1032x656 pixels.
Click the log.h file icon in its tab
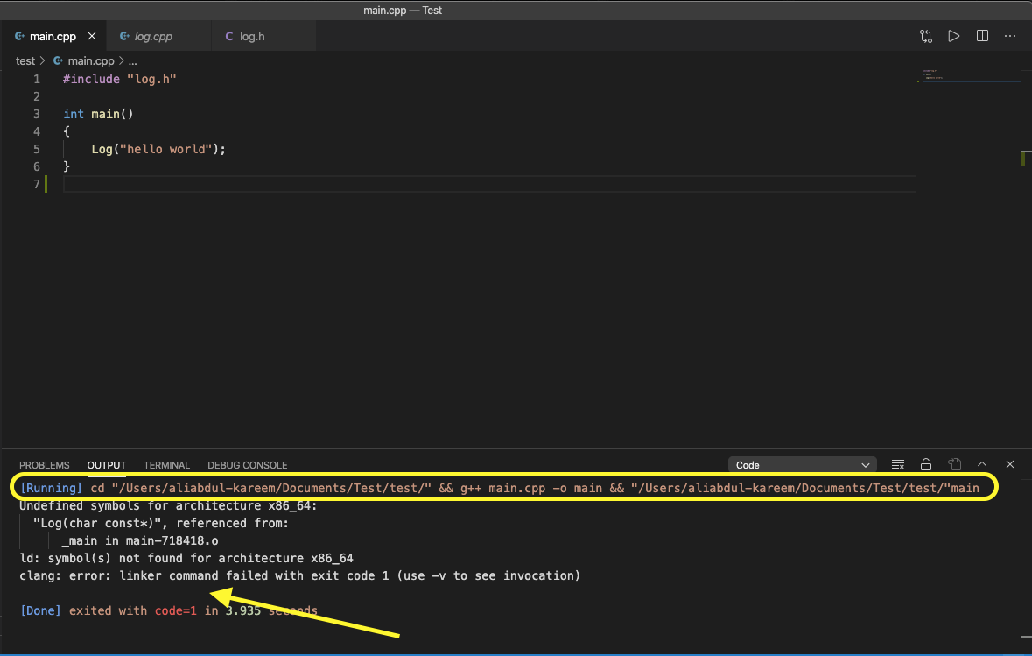click(x=231, y=36)
